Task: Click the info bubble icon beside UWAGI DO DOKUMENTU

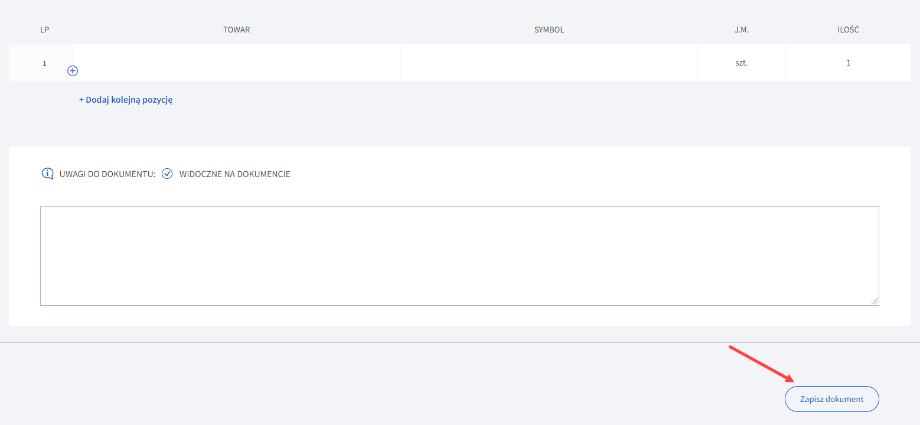Action: coord(47,174)
